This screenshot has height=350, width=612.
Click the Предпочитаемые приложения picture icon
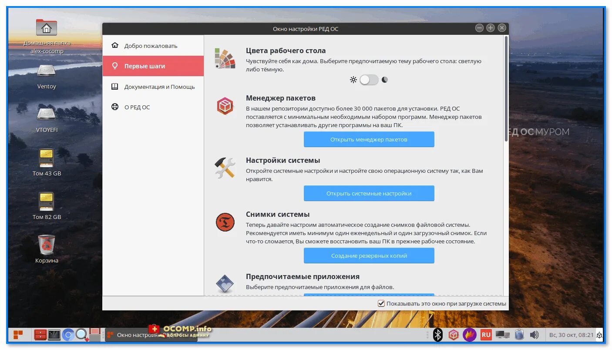click(x=225, y=283)
